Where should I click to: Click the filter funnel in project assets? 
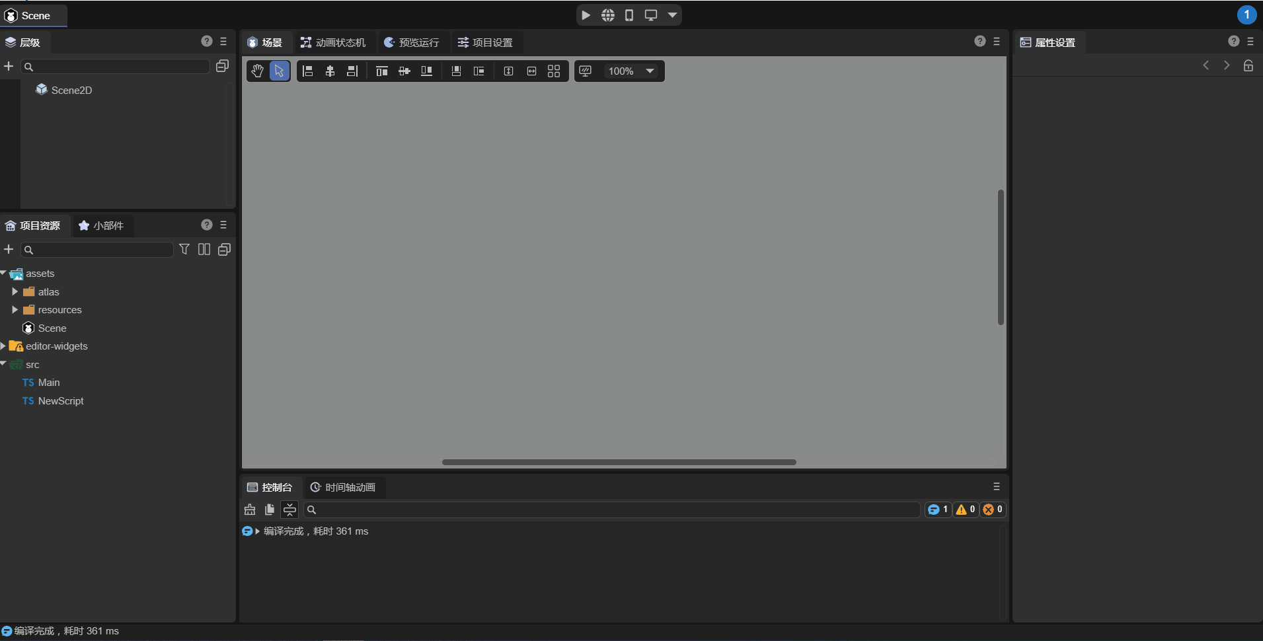184,249
